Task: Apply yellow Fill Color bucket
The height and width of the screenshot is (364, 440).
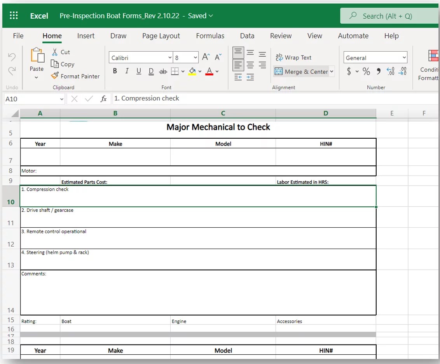Action: click(192, 71)
